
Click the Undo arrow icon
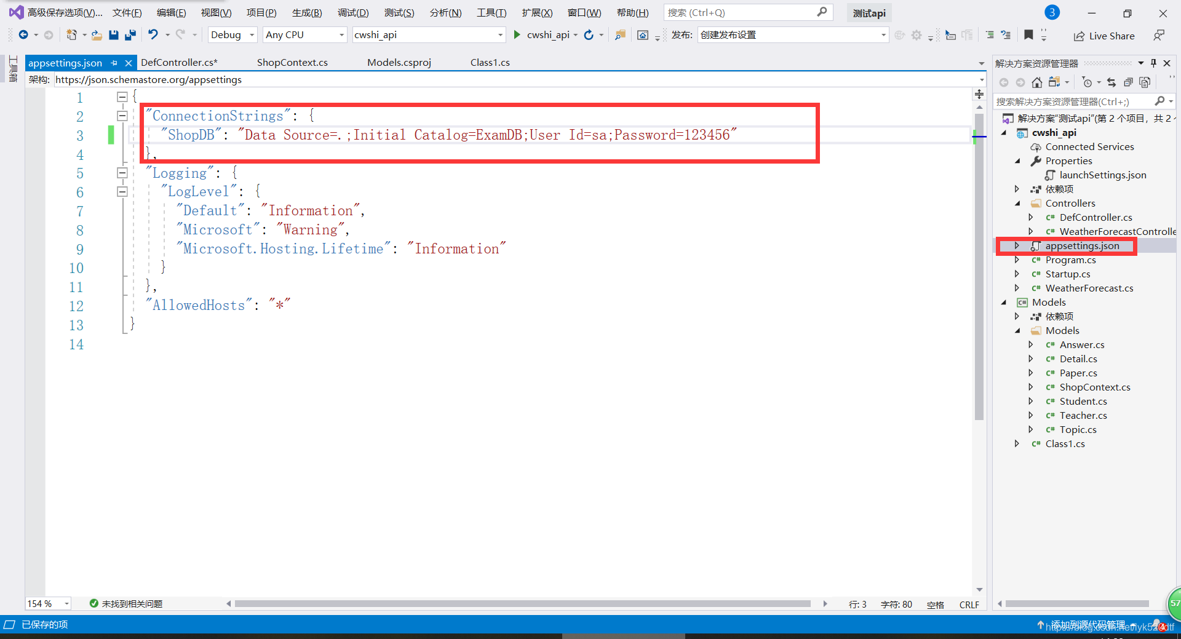pyautogui.click(x=153, y=34)
